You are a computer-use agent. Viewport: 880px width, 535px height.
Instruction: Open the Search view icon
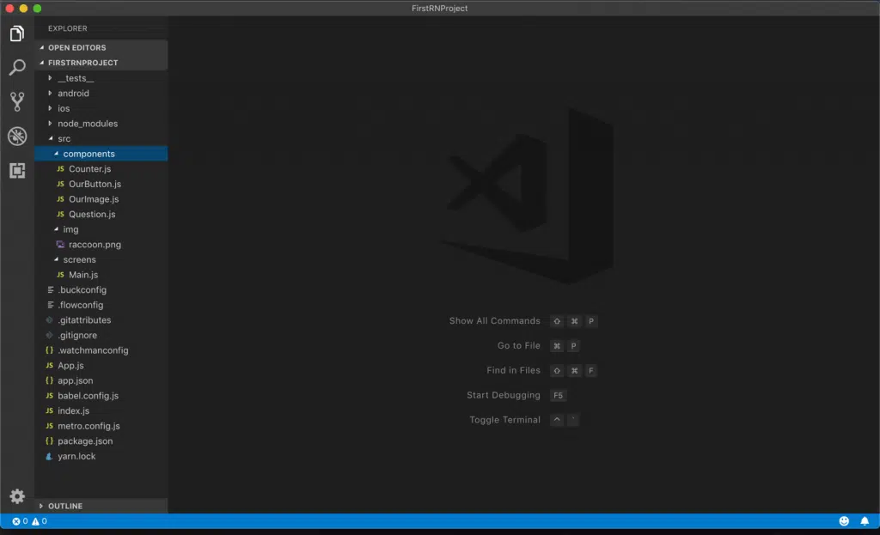coord(16,68)
